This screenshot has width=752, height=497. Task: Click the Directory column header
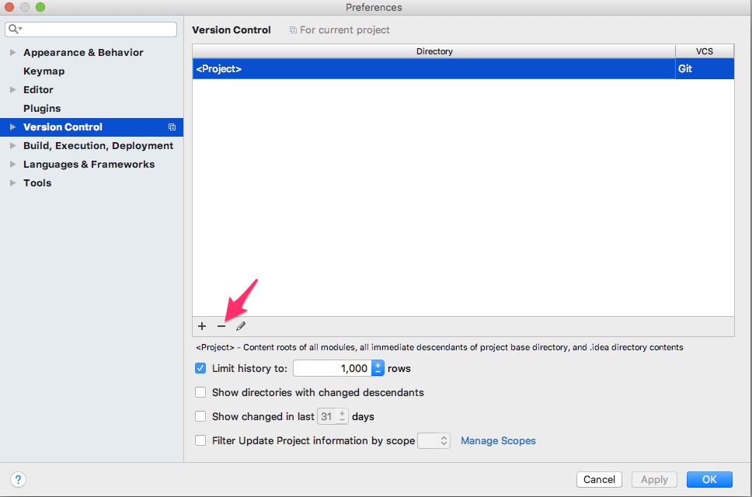click(x=434, y=51)
